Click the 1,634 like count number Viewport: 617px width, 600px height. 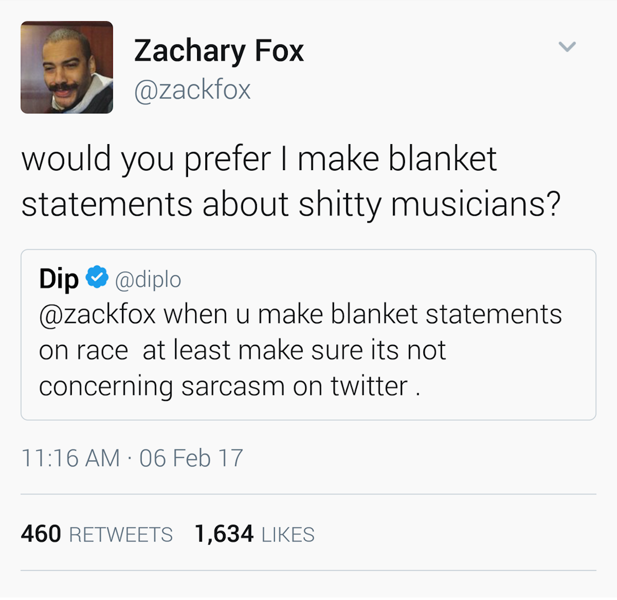click(224, 534)
